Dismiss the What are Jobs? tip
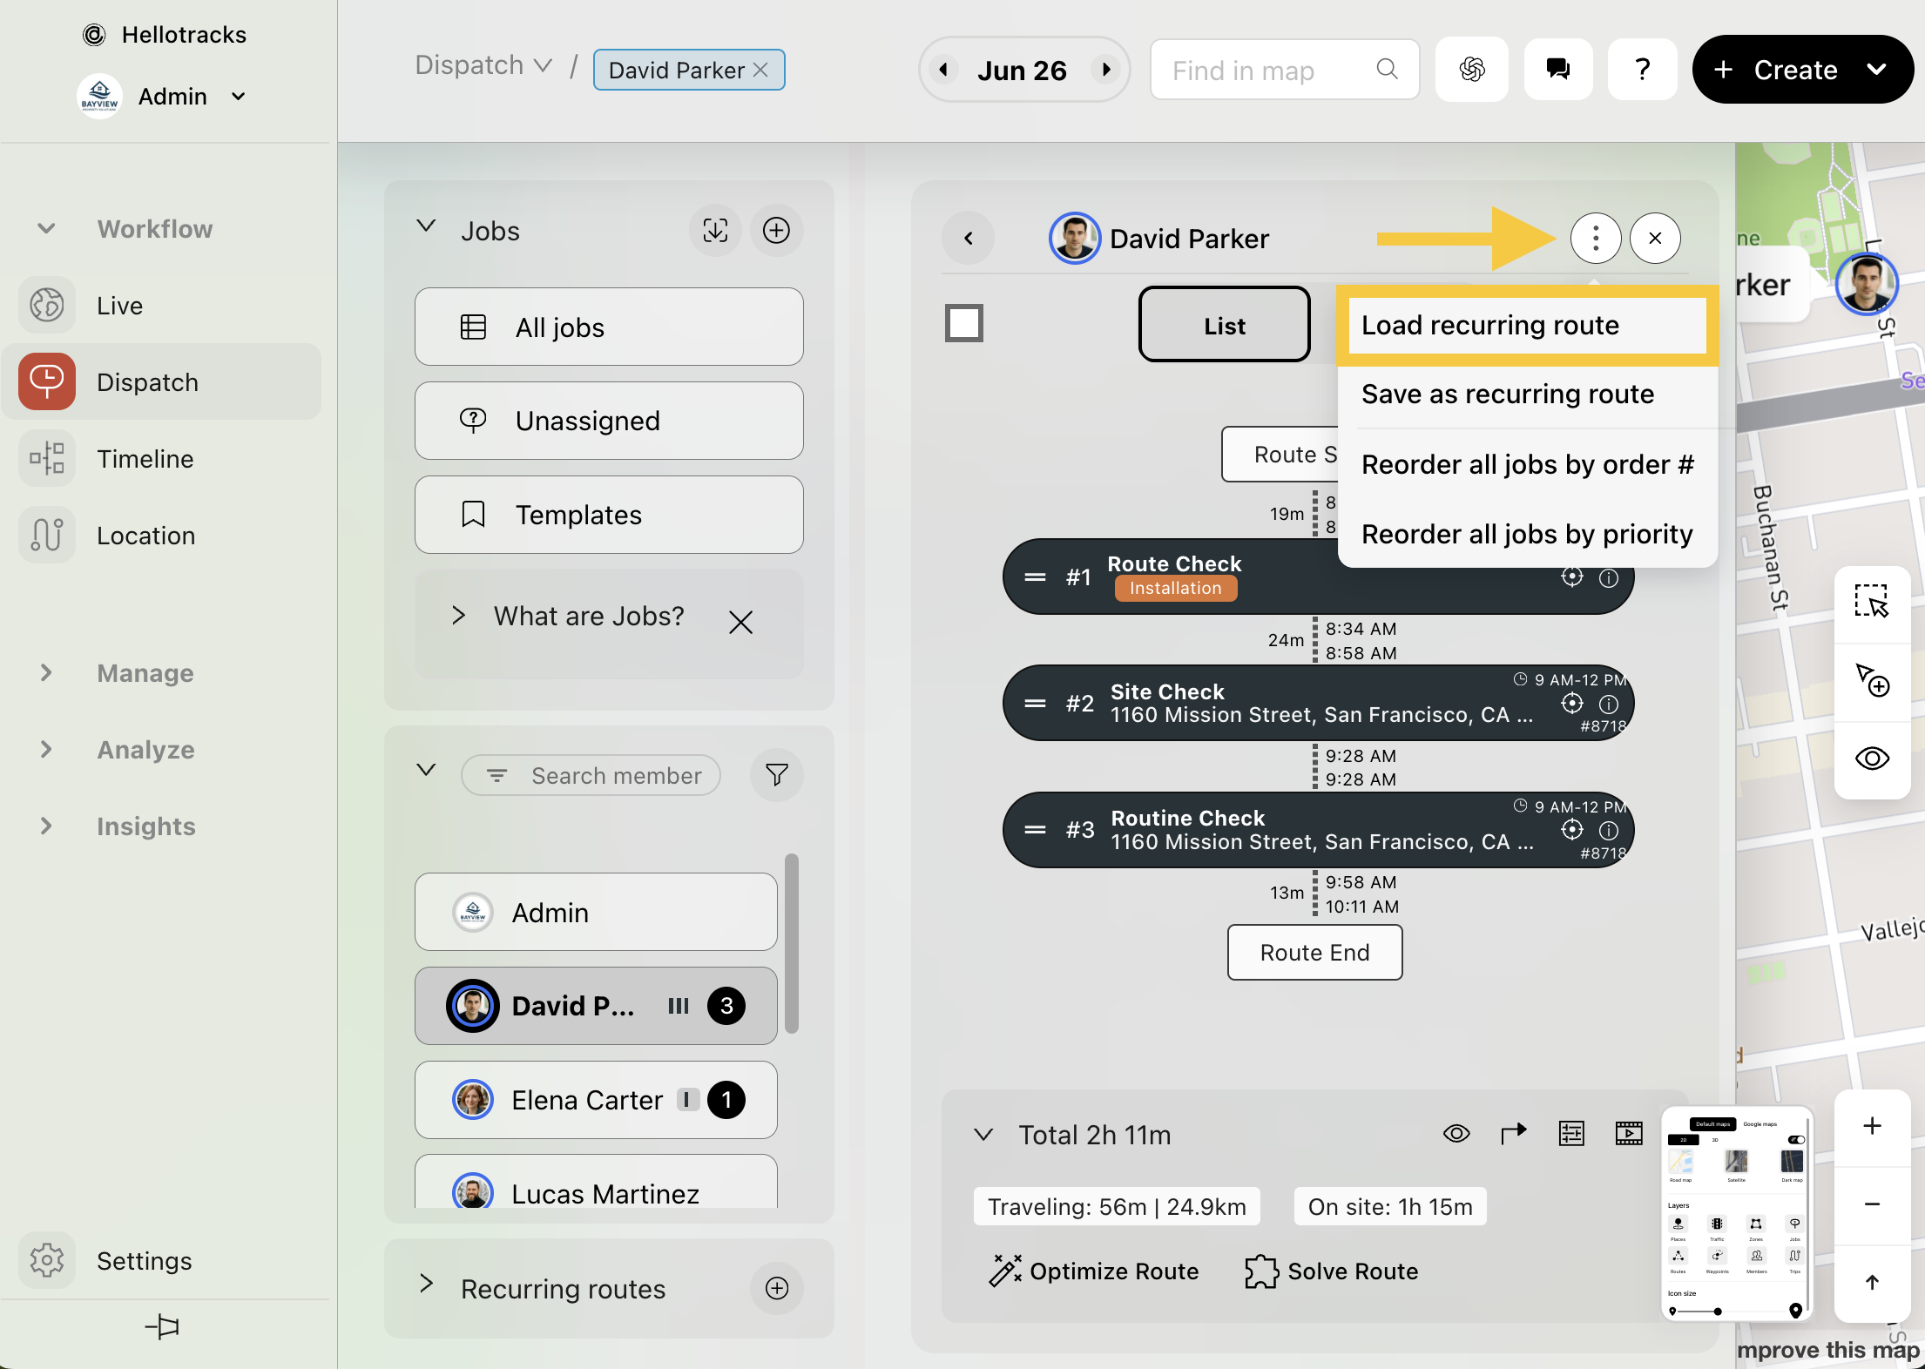1925x1369 pixels. point(740,622)
